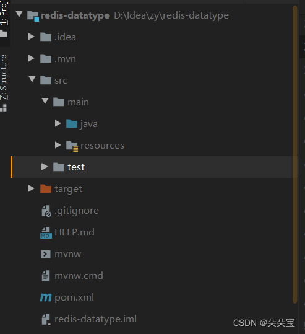This screenshot has height=334, width=305.
Task: Select the target folder name
Action: [x=68, y=190]
